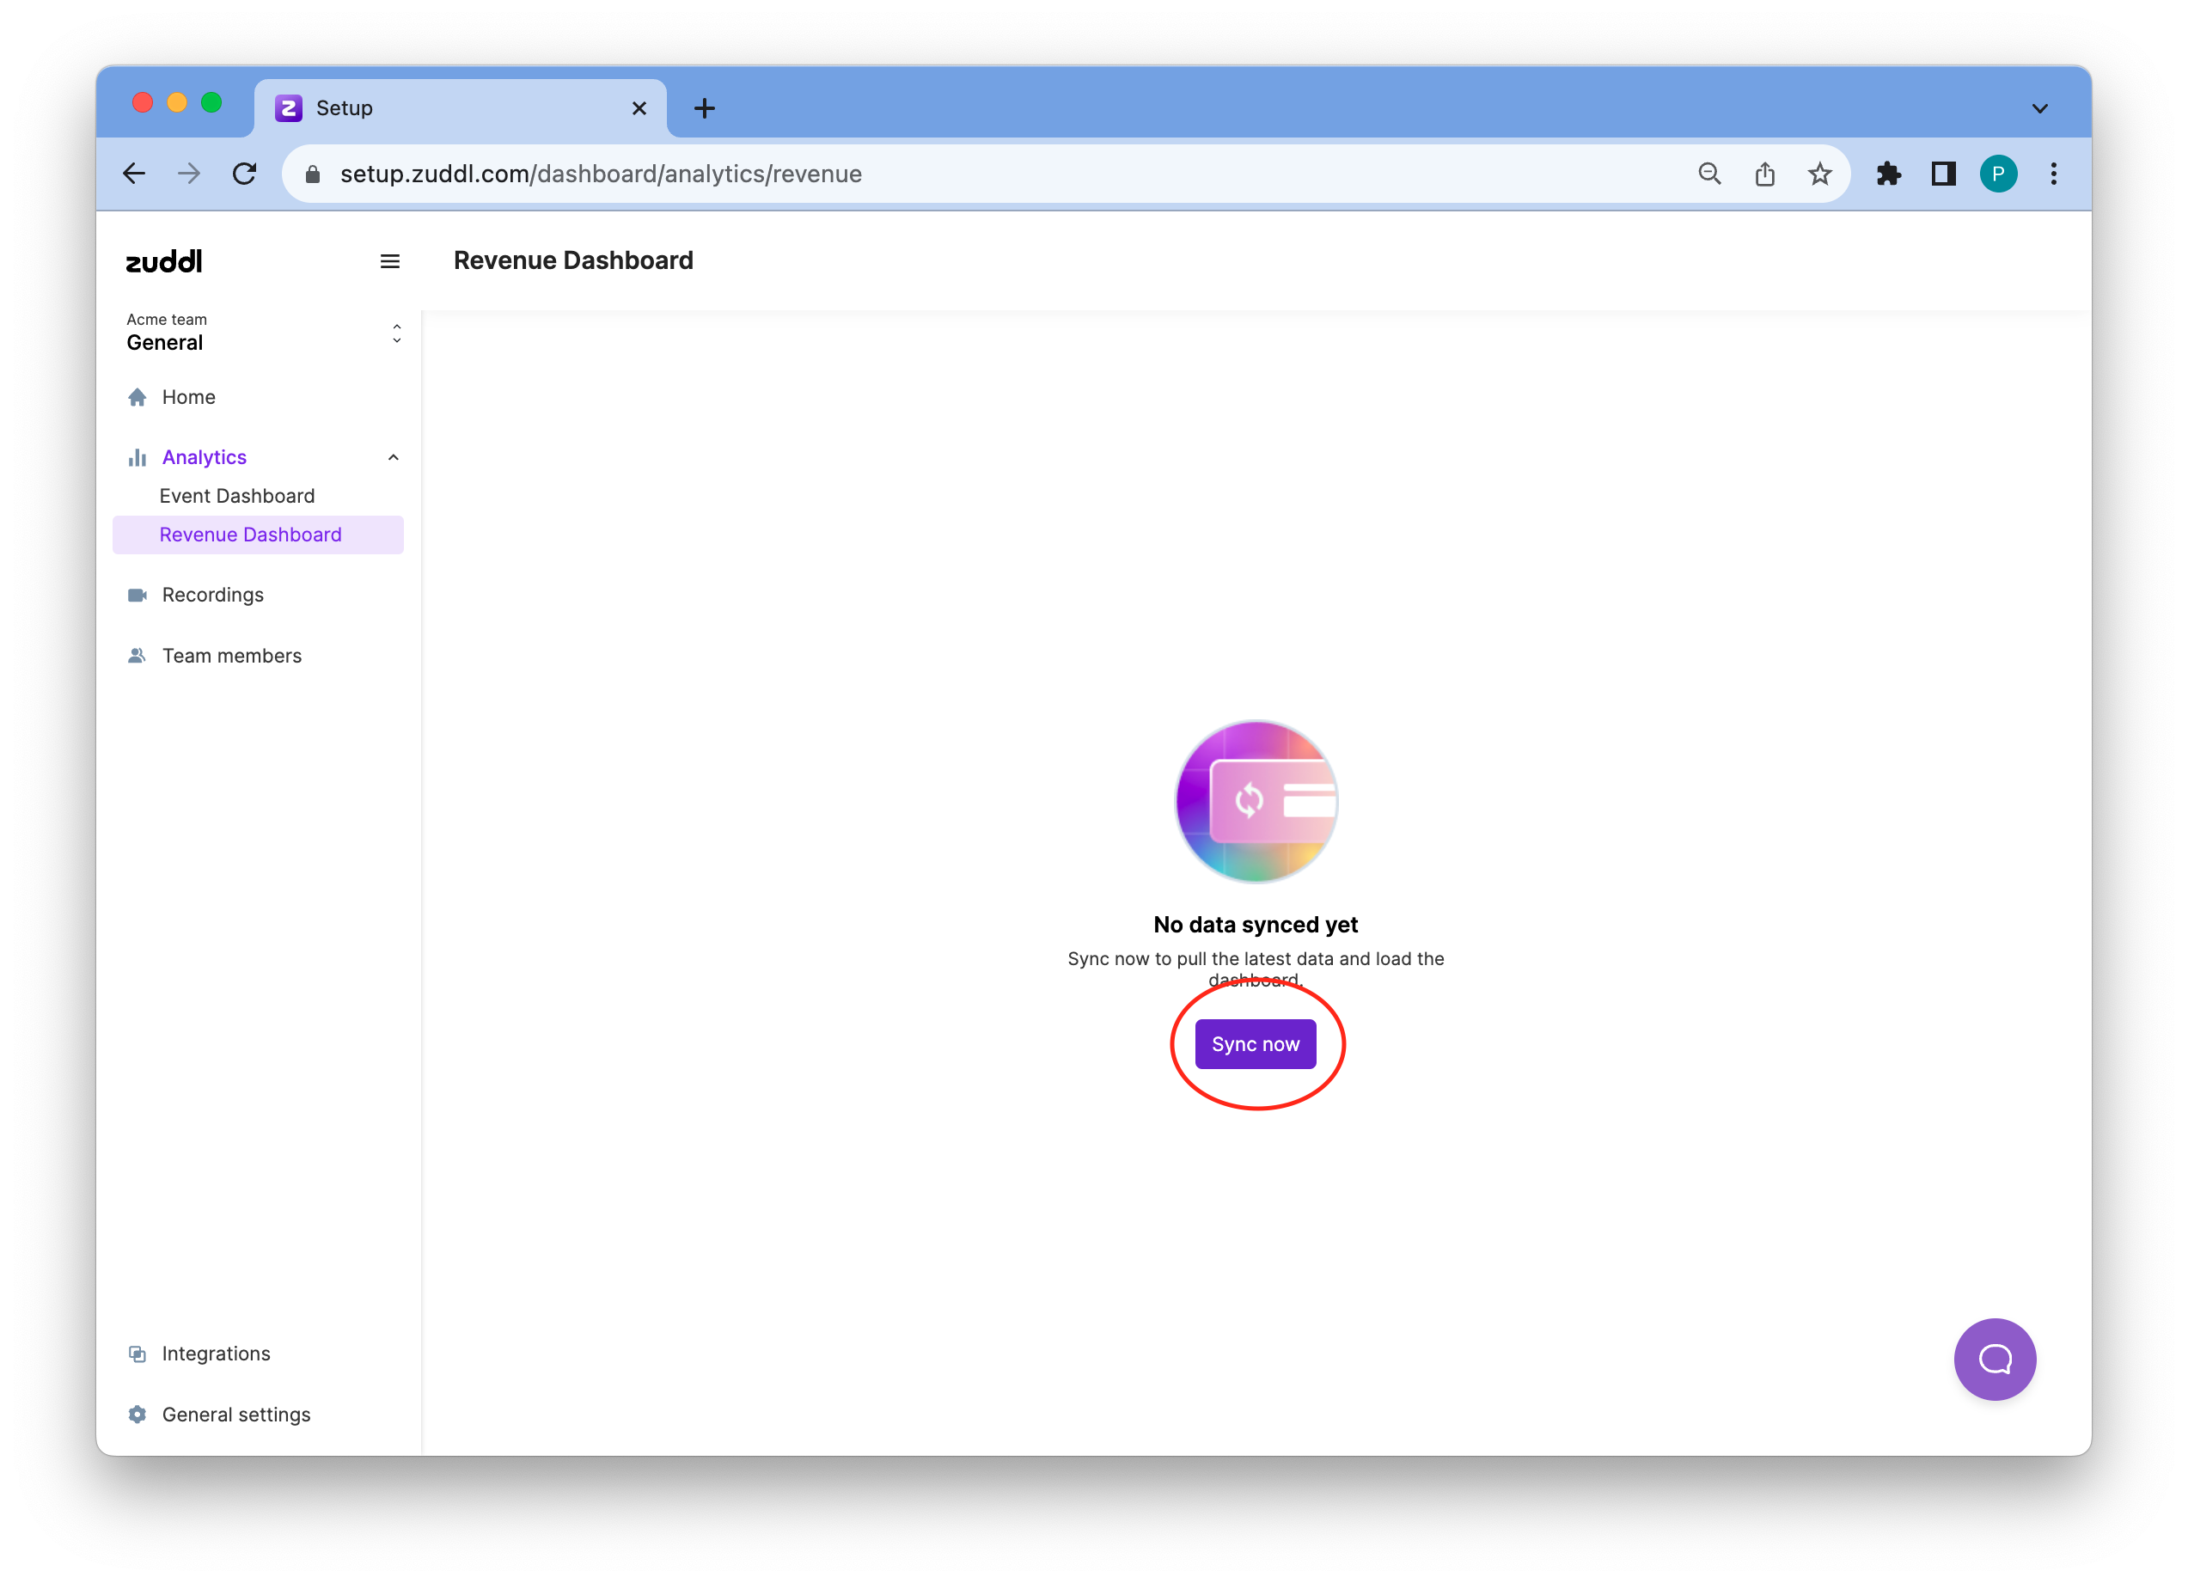Open Acme team General switcher

coord(262,333)
